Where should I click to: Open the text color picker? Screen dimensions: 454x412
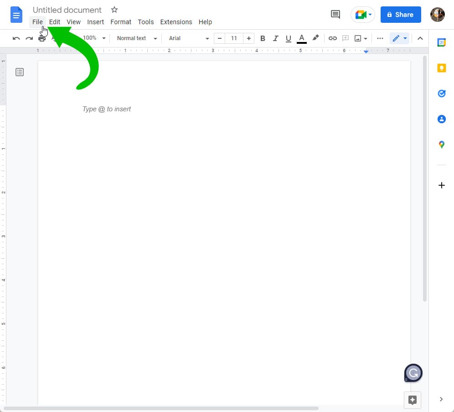301,38
